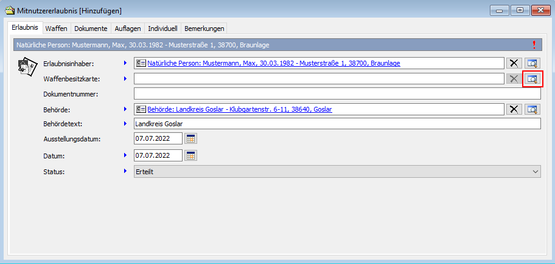Image resolution: width=555 pixels, height=264 pixels.
Task: Click the Ausstellungsdatum date text field
Action: click(158, 139)
